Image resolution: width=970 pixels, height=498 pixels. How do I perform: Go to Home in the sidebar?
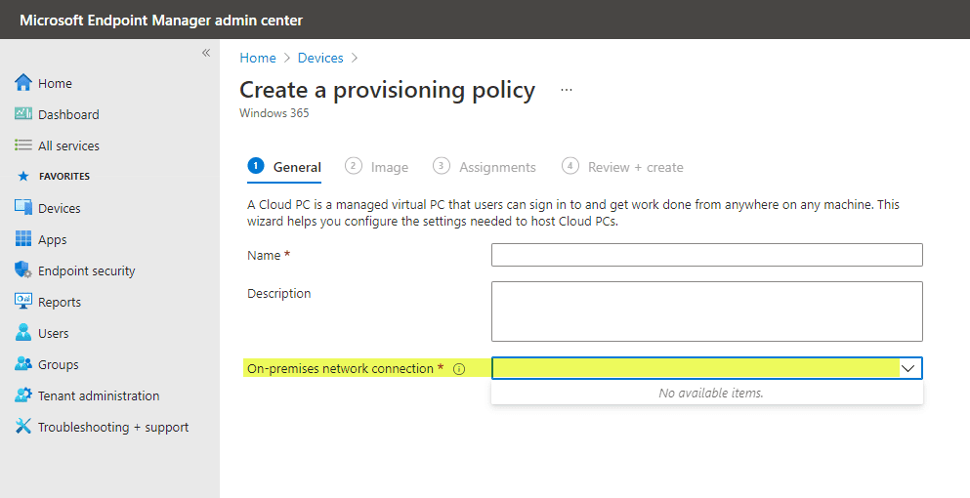point(55,84)
